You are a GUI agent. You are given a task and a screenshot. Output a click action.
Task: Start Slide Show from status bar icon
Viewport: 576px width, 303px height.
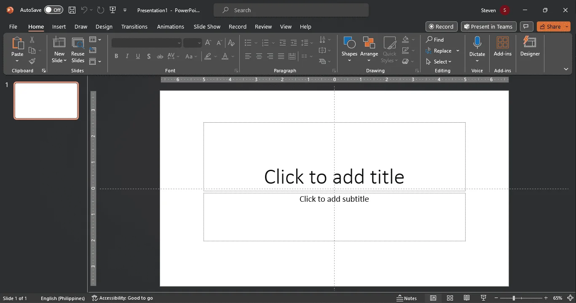click(x=484, y=298)
